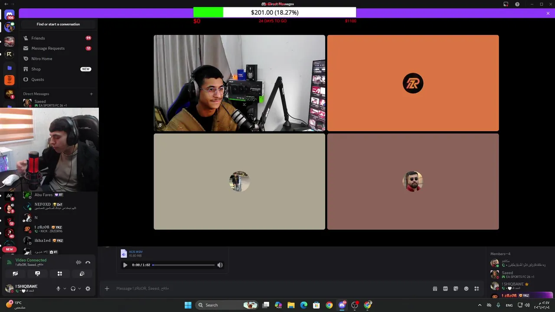Screen dimensions: 555x312
Task: Open the 13°C weather widget
Action: click(15, 305)
